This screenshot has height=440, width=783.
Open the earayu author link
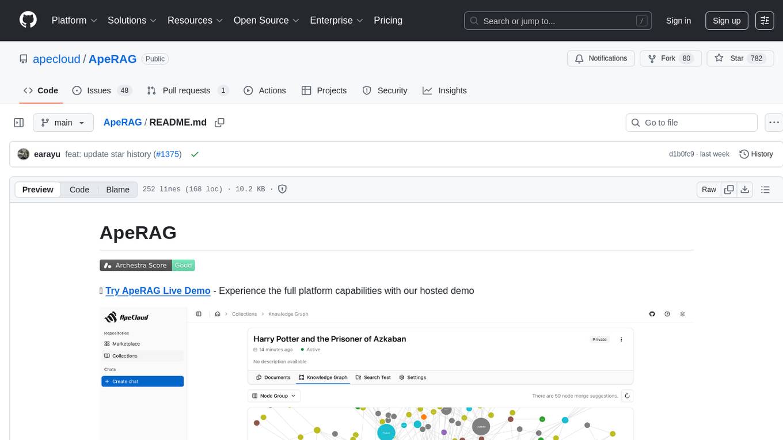coord(47,154)
